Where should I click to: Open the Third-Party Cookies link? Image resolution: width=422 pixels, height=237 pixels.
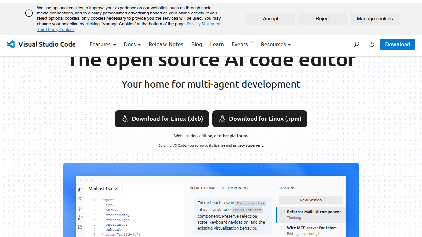click(x=55, y=30)
